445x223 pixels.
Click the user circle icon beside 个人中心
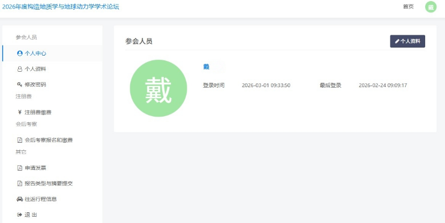pyautogui.click(x=20, y=53)
